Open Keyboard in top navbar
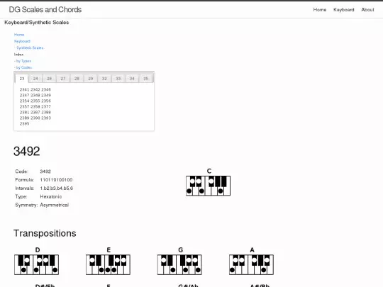This screenshot has height=287, width=383. (x=344, y=10)
